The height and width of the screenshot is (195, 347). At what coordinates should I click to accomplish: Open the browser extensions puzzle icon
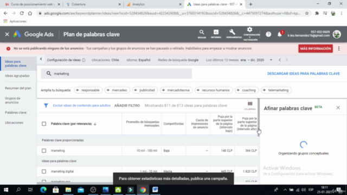(317, 13)
